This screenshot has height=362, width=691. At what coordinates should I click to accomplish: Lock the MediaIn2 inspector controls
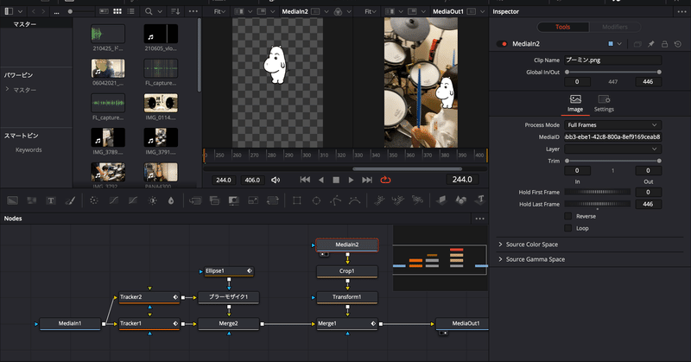point(664,44)
